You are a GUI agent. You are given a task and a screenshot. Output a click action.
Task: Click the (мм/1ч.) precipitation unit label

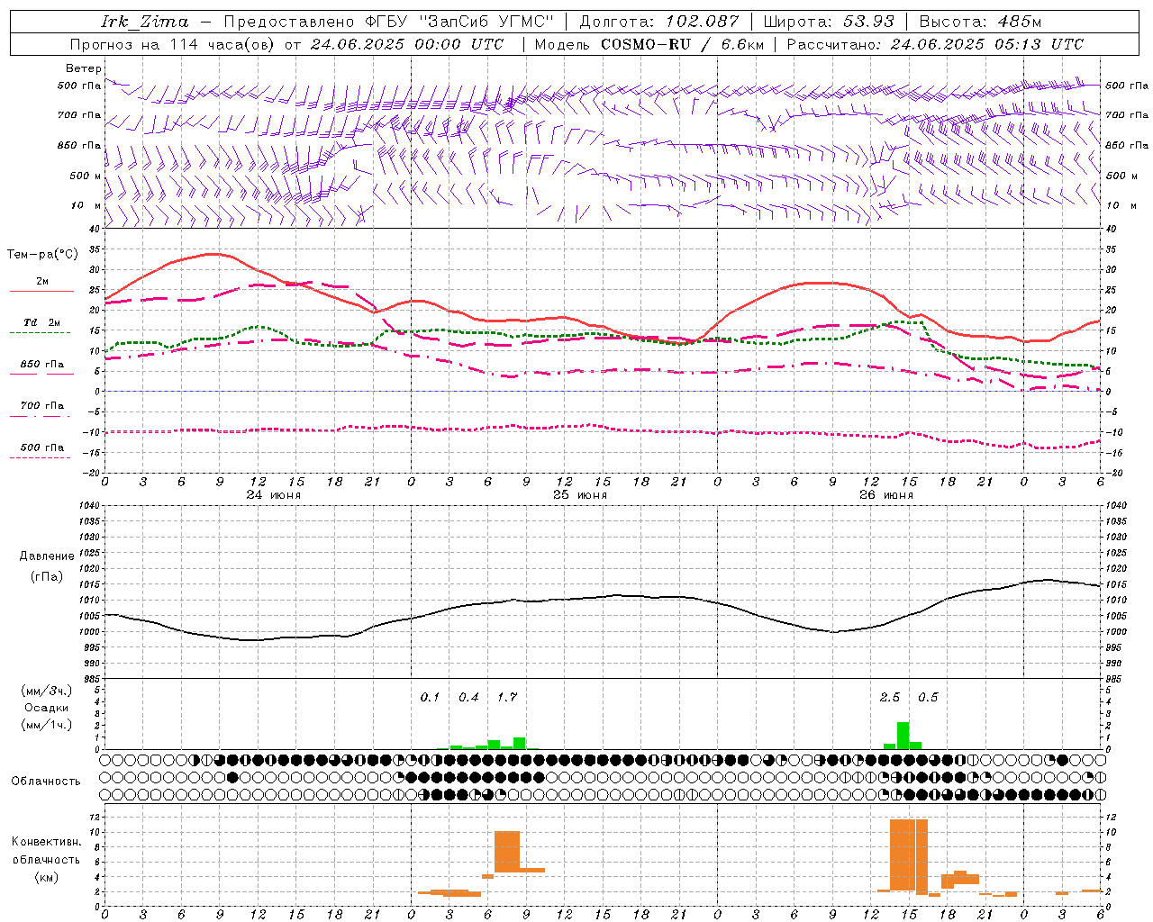tap(47, 725)
